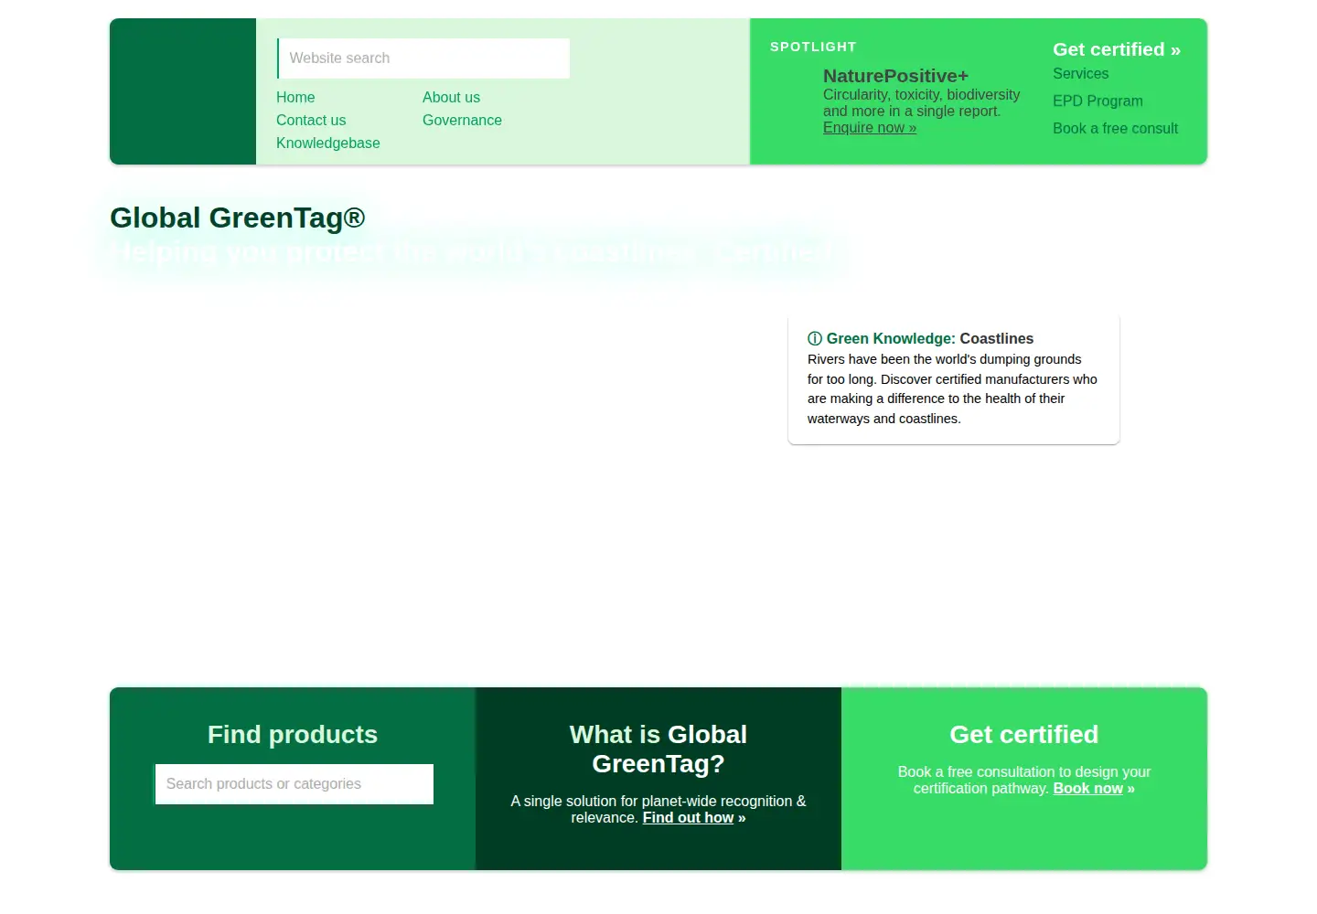
Task: Visit the Governance page
Action: pyautogui.click(x=462, y=120)
